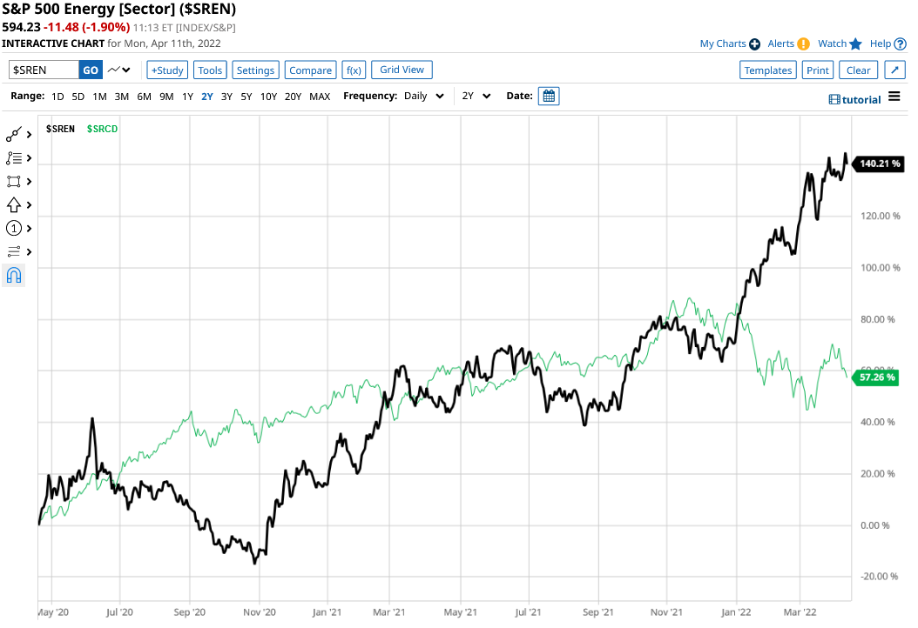
Task: Open chart Settings
Action: [255, 70]
